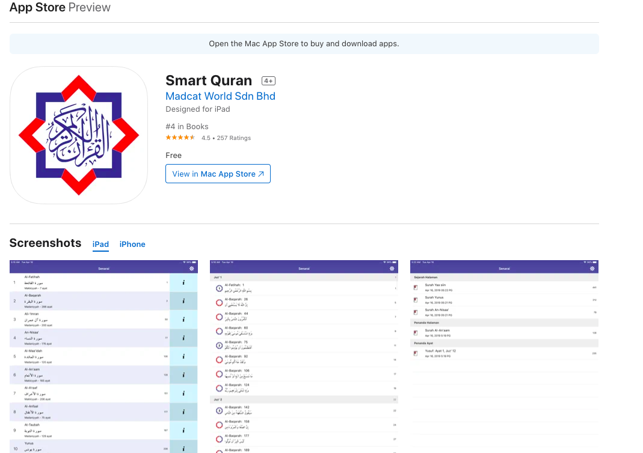Viewport: 643px width, 453px height.
Task: Open the Madcat World Sdn Bhd developer page
Action: click(x=220, y=96)
